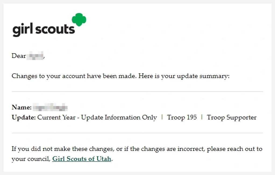The width and height of the screenshot is (275, 175).
Task: Click the green trefoil logo icon
Action: pyautogui.click(x=79, y=20)
